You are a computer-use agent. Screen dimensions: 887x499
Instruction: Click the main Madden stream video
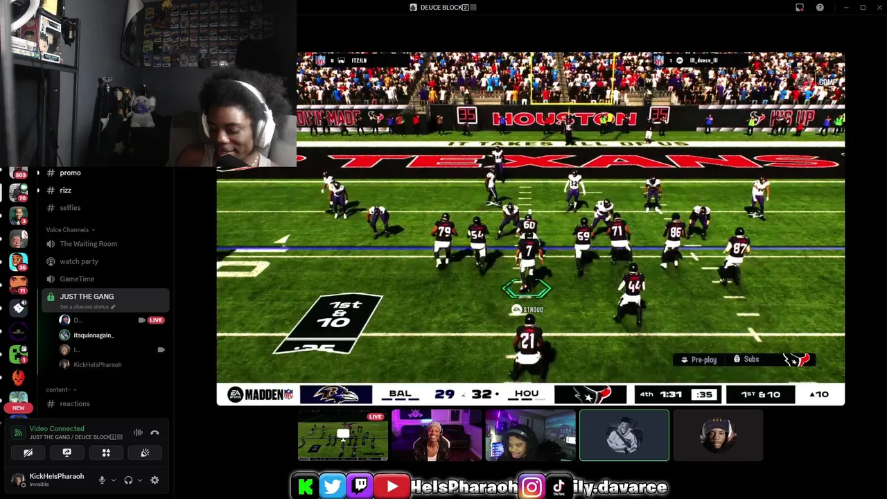pyautogui.click(x=531, y=229)
